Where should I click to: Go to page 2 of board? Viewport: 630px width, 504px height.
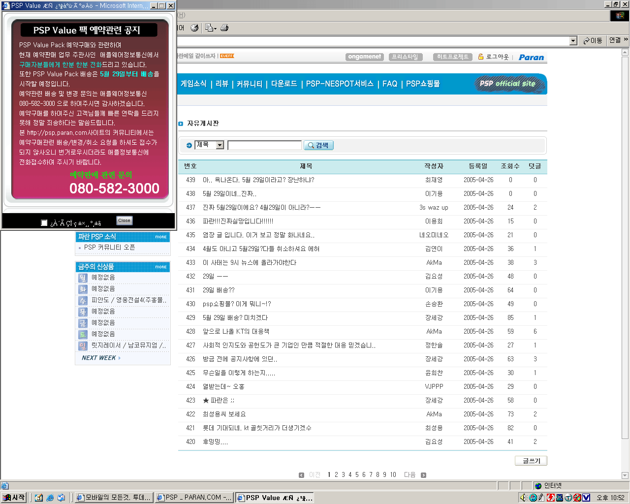point(336,475)
